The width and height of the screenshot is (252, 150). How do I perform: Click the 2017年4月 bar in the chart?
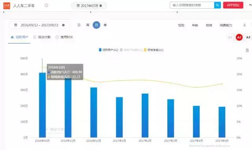tap(196, 121)
